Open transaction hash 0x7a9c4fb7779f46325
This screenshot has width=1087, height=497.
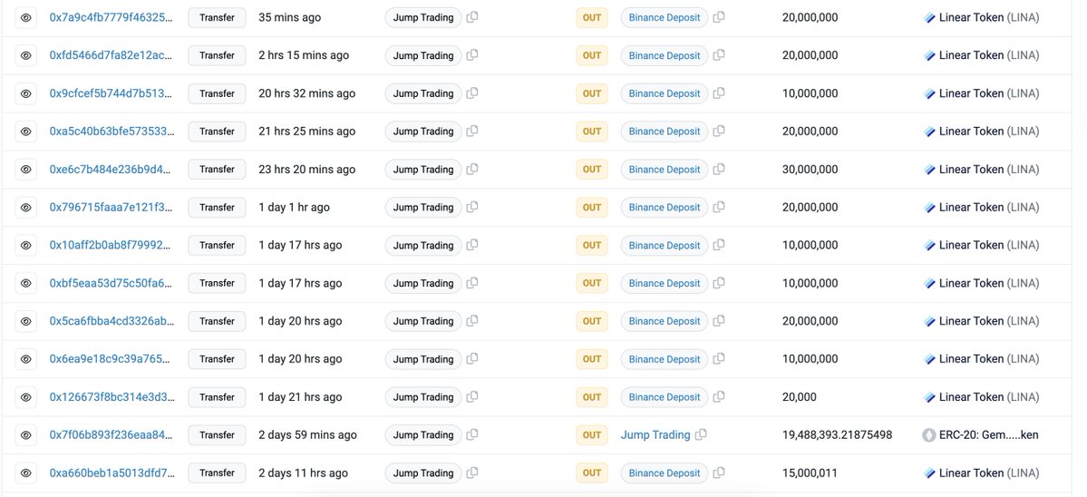[112, 17]
